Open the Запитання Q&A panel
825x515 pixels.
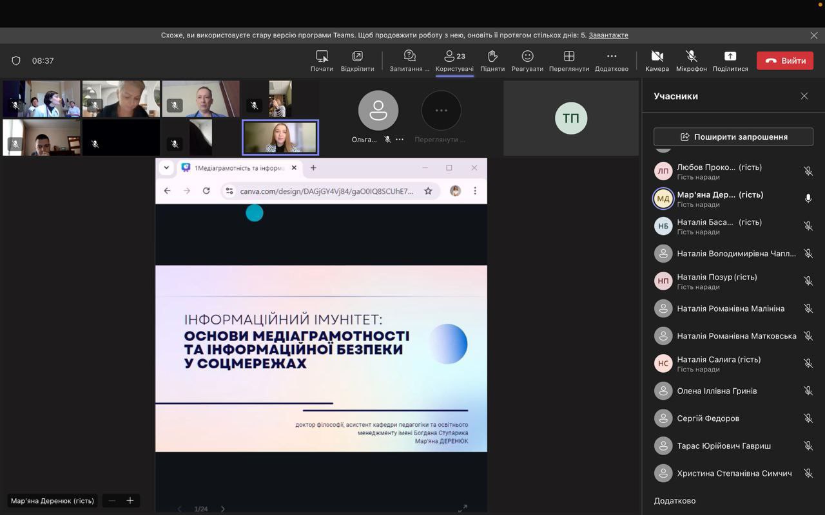[409, 57]
